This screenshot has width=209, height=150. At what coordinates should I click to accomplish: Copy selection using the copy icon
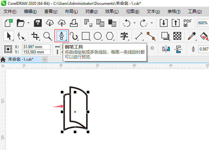click(100, 23)
